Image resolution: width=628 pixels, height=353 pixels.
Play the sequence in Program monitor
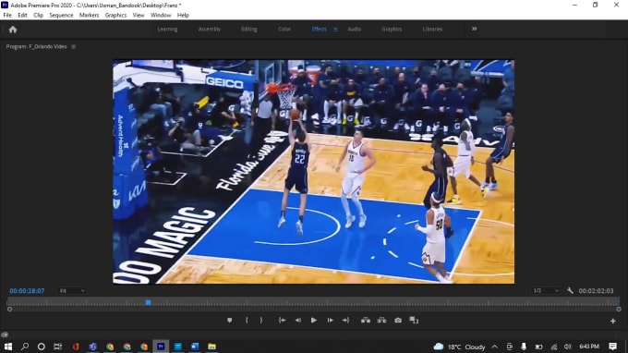click(x=314, y=320)
